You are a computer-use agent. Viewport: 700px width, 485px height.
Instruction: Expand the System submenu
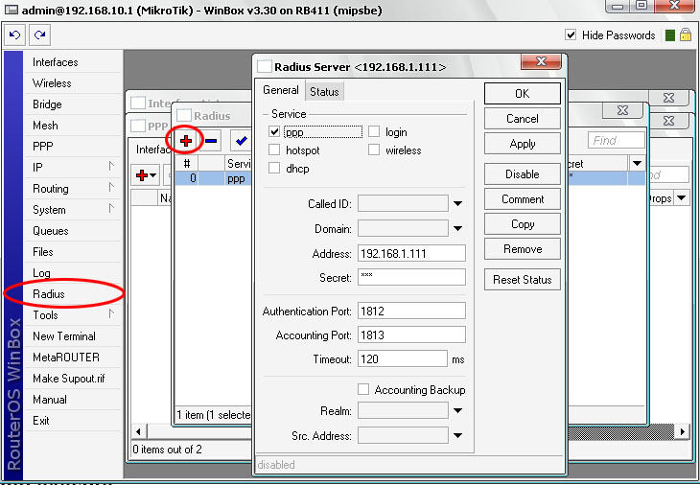coord(74,209)
